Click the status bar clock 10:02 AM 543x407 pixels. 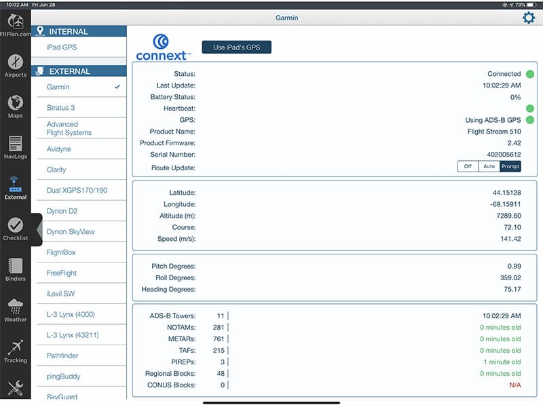point(16,5)
